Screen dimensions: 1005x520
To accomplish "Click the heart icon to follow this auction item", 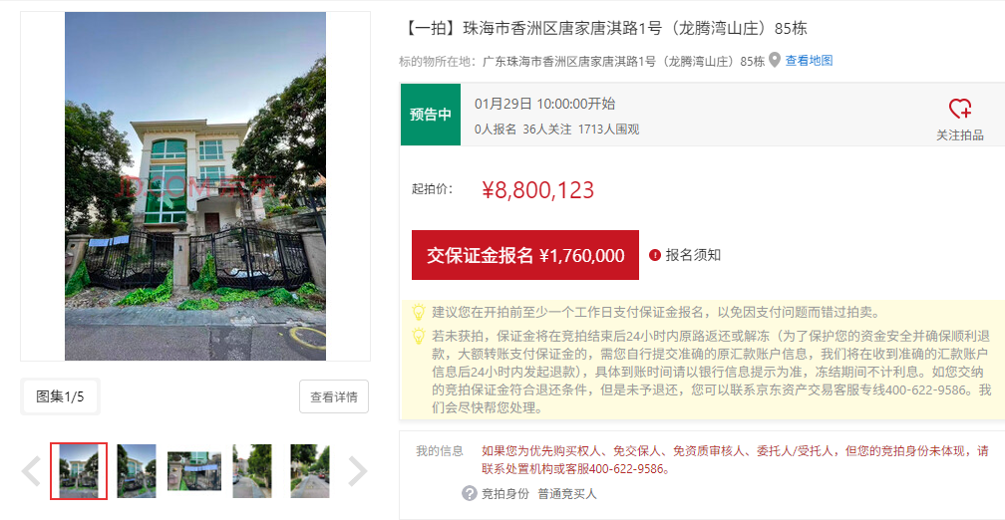I will coord(960,109).
